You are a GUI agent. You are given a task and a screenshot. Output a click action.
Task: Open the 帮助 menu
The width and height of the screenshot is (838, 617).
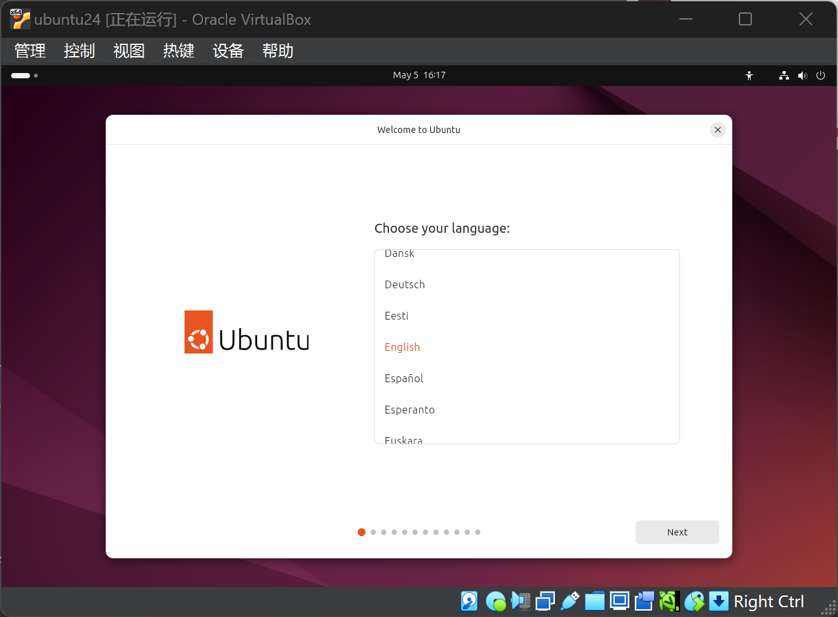pyautogui.click(x=278, y=51)
